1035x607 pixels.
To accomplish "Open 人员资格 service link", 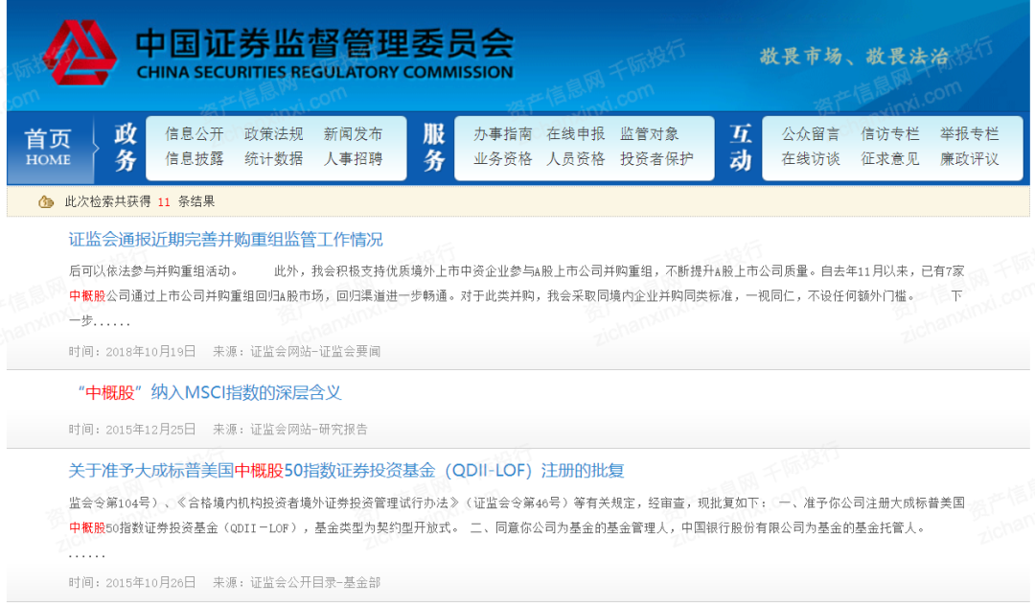I will click(x=576, y=158).
